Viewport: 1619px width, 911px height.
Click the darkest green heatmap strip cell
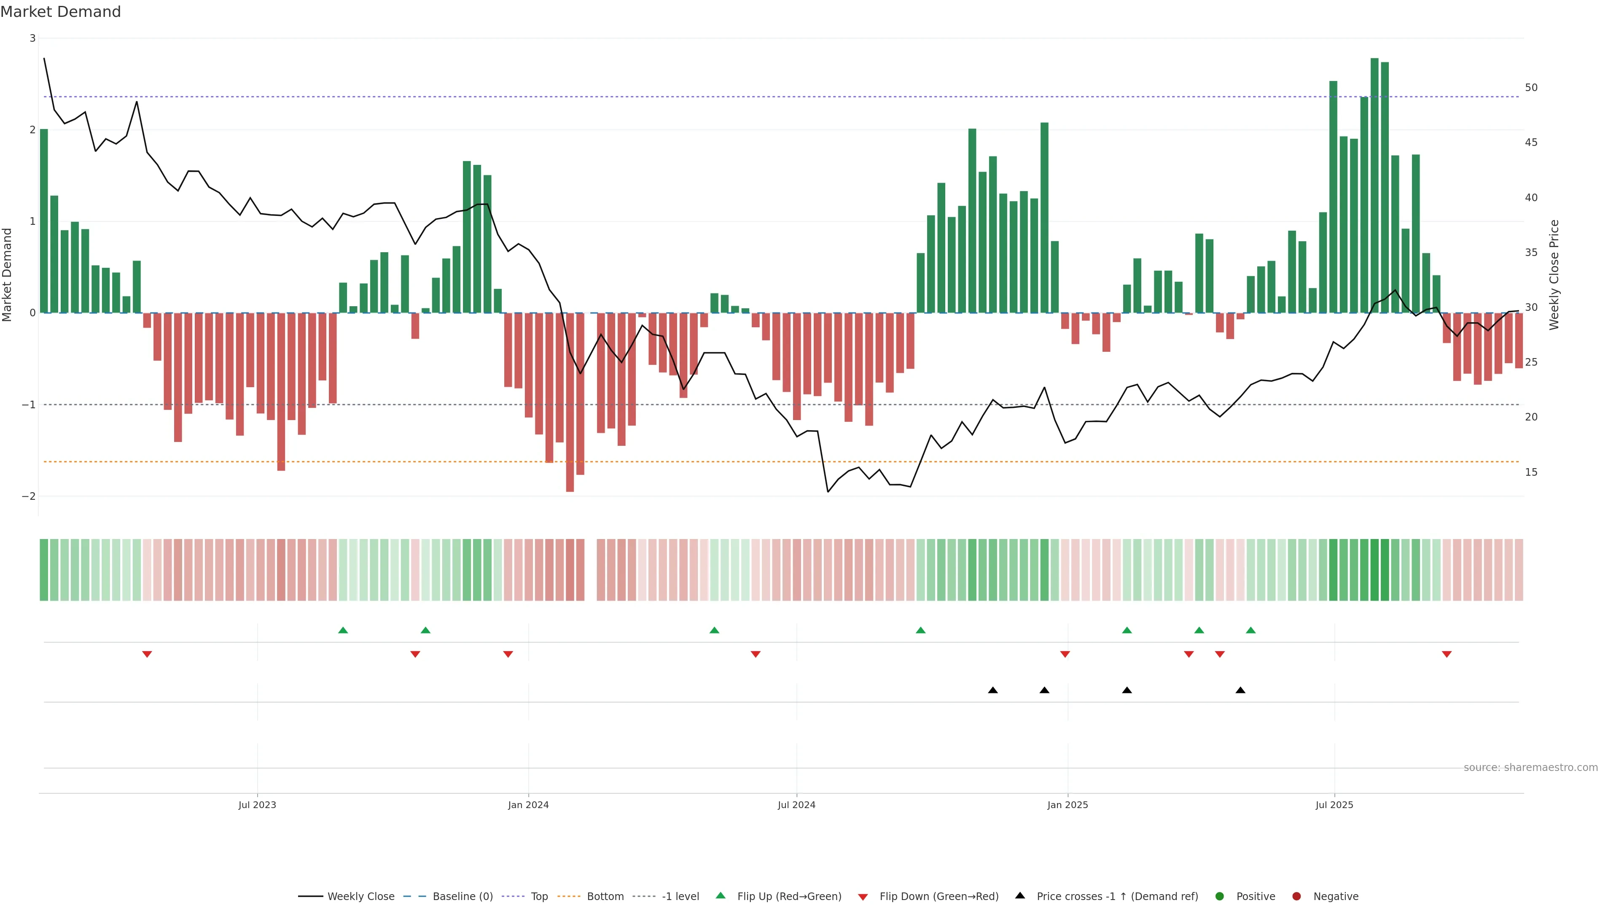[1374, 570]
